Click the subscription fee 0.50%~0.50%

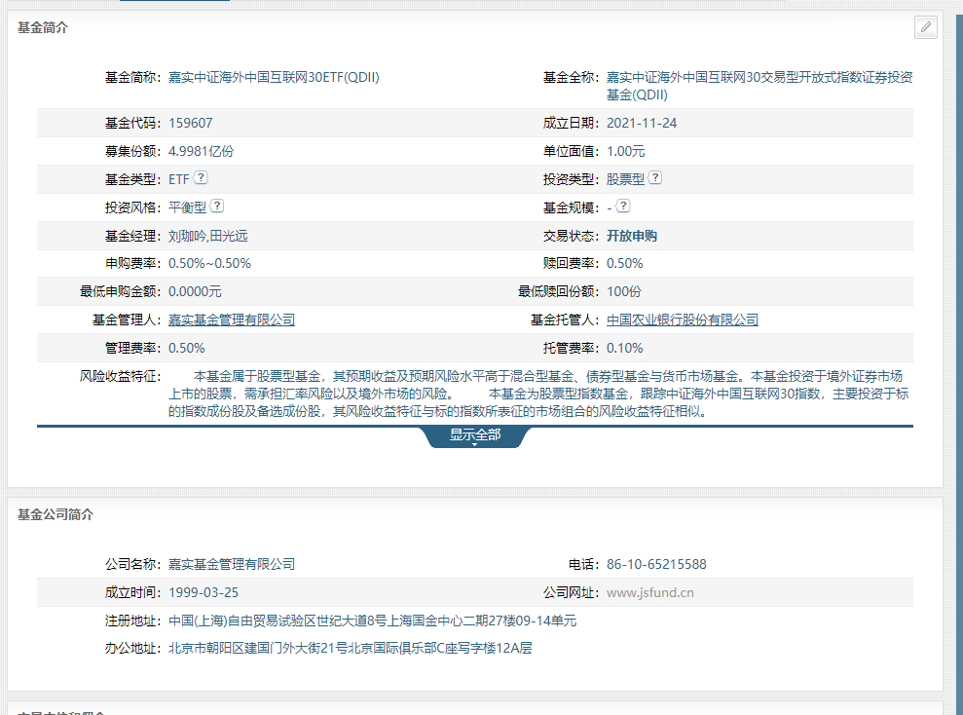click(x=209, y=264)
